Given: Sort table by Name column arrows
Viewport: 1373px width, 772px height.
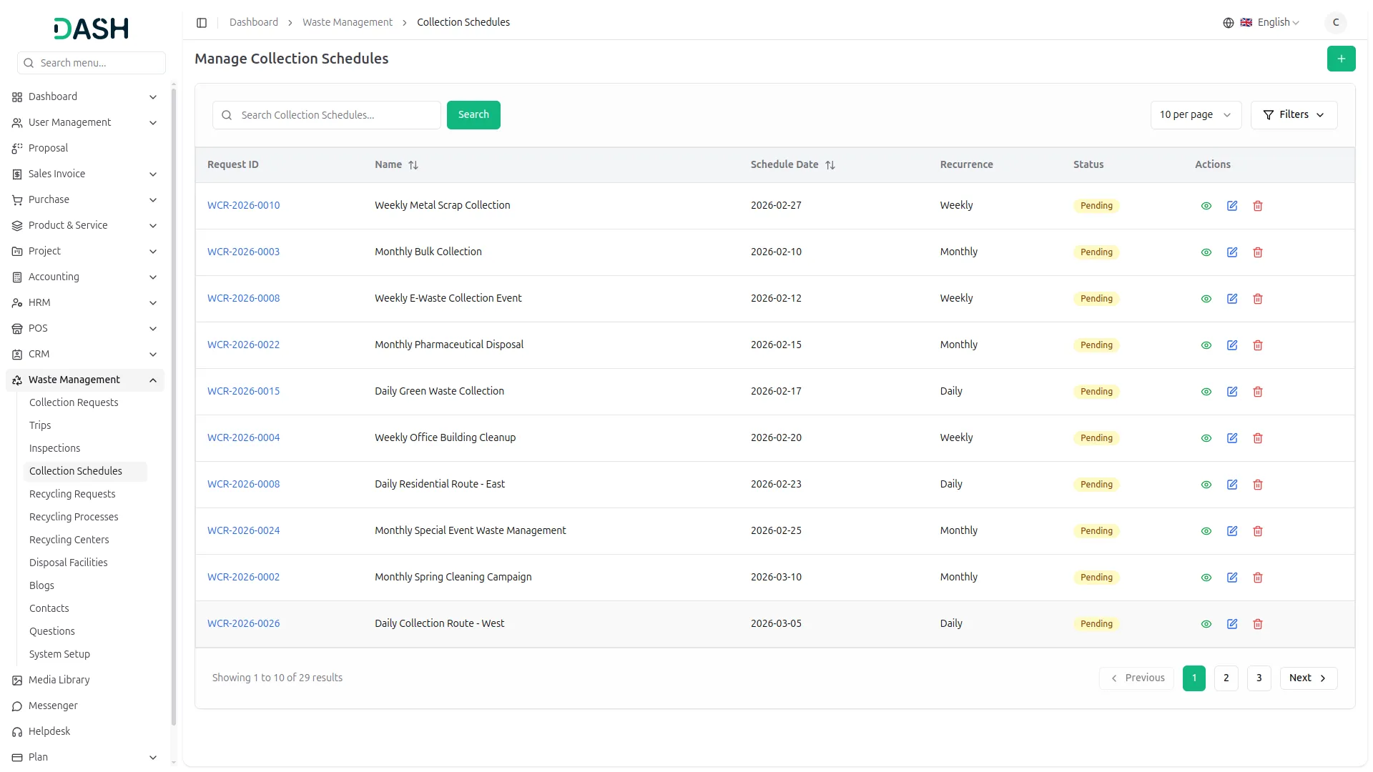Looking at the screenshot, I should (413, 165).
